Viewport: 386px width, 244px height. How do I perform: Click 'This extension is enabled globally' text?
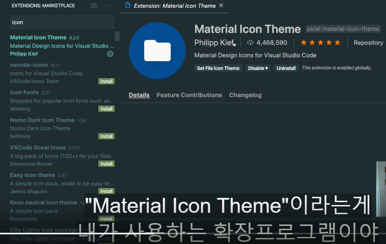tap(336, 68)
